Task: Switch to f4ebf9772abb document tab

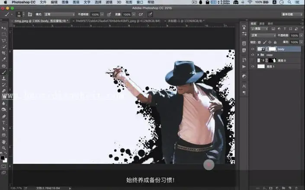Action: click(x=118, y=21)
